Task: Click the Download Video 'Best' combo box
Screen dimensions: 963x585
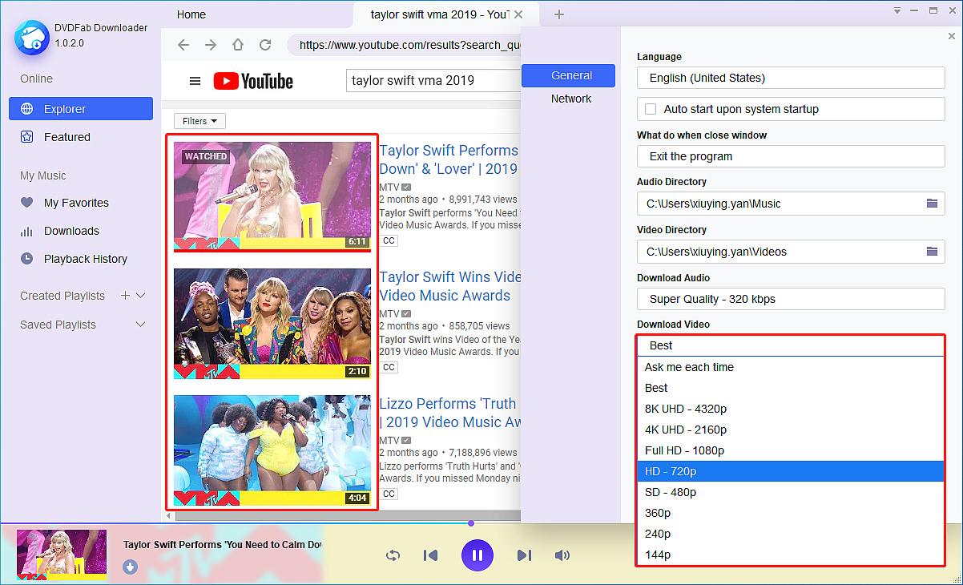Action: [791, 345]
